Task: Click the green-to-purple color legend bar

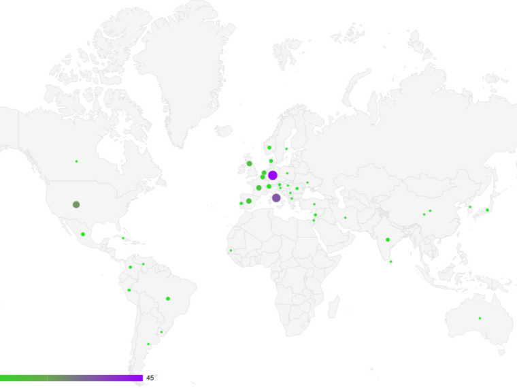Action: [x=71, y=378]
